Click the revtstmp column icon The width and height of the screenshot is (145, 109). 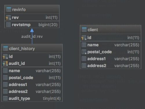[8, 24]
